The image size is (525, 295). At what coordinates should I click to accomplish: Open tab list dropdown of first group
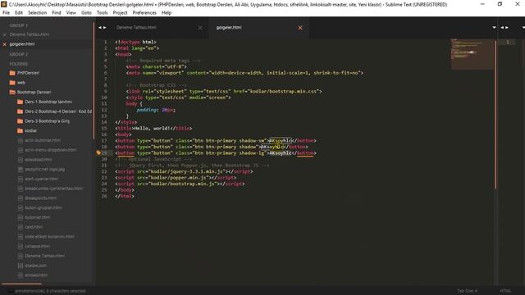[494, 27]
